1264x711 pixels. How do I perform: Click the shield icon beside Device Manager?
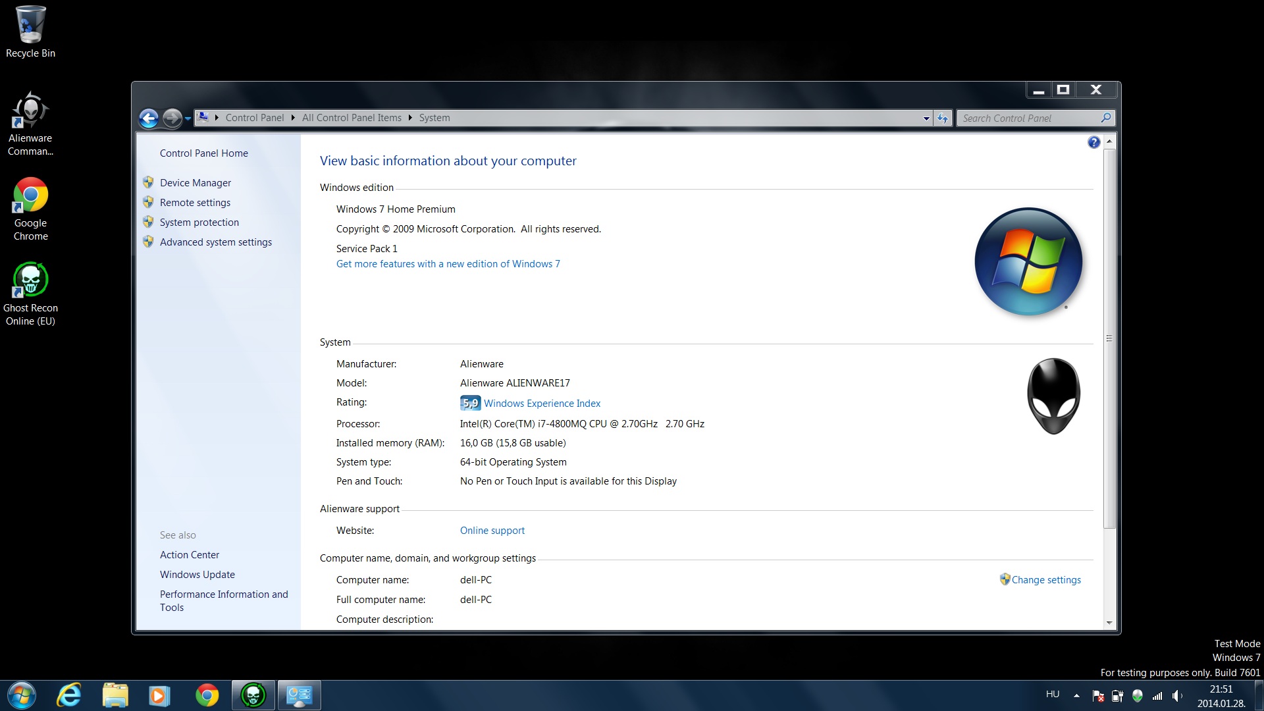click(148, 182)
